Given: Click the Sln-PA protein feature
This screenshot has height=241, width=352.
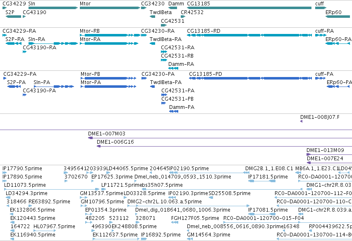Looking at the screenshot, I should click(x=54, y=87).
